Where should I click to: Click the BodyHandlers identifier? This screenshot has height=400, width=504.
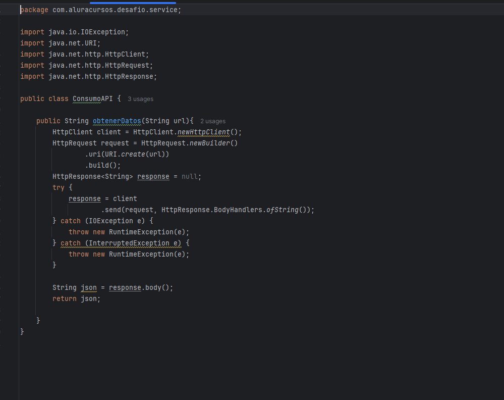pyautogui.click(x=238, y=210)
